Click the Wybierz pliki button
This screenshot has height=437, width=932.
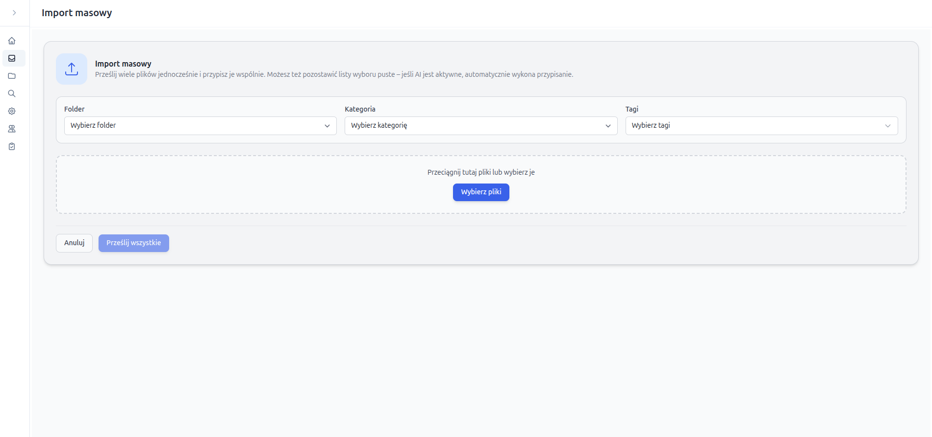[481, 192]
